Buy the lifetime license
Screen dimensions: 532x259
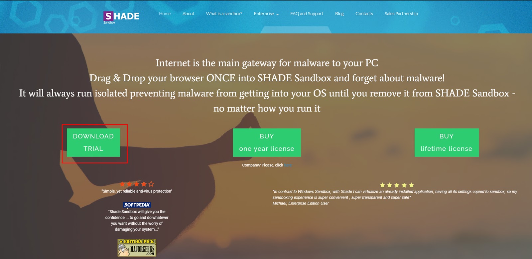coord(447,142)
